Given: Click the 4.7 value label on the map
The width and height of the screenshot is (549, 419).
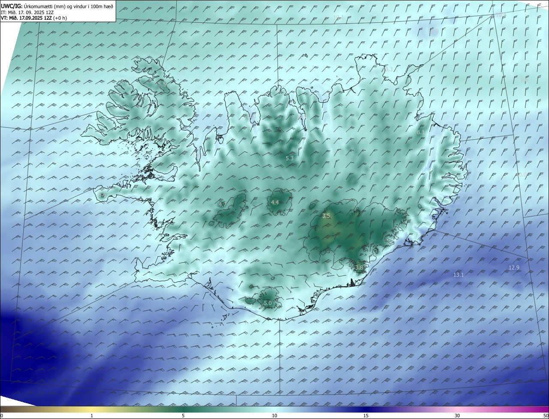Looking at the screenshot, I should coord(223,205).
